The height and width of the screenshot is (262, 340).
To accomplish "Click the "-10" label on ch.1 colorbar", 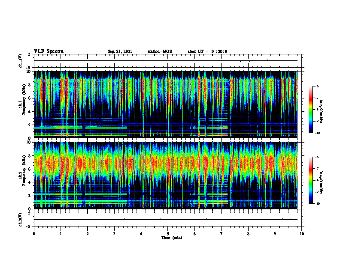I will [x=317, y=133].
